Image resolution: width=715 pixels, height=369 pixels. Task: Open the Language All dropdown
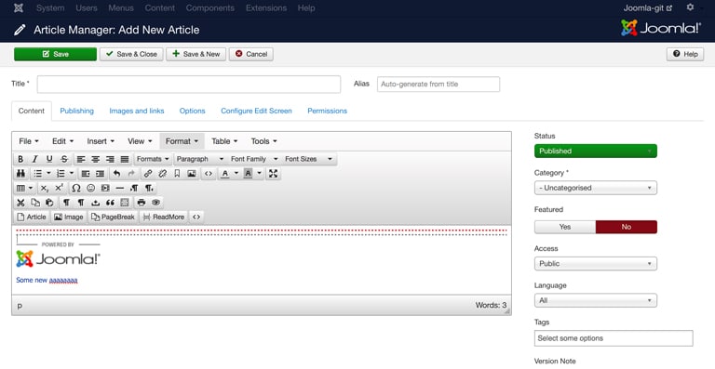point(596,301)
